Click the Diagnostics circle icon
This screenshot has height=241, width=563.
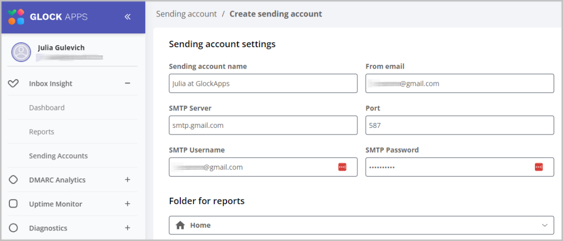(13, 228)
